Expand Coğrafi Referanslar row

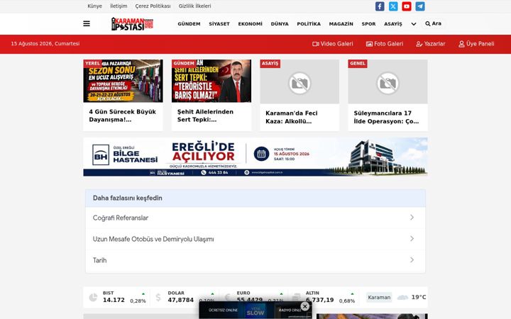(255, 218)
